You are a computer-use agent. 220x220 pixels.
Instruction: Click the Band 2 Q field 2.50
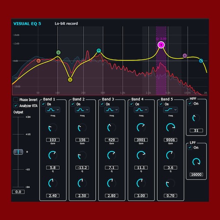(82, 195)
